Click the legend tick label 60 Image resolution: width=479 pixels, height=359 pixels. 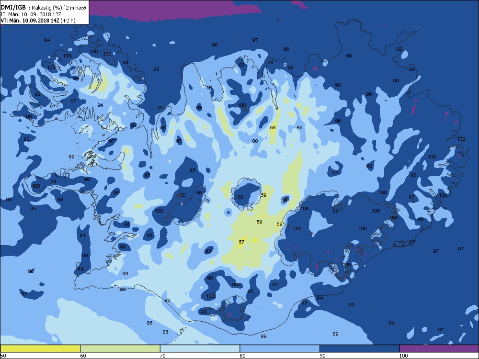tap(83, 355)
